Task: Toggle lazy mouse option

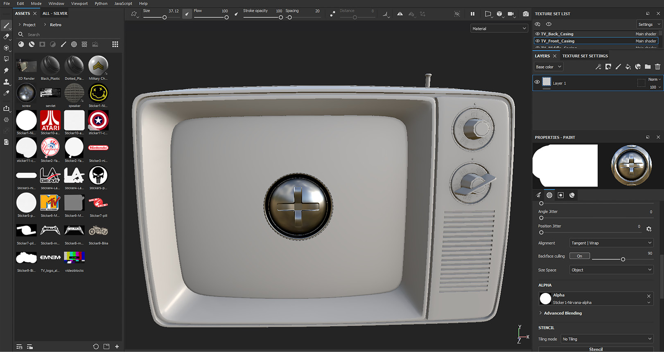Action: pos(332,14)
